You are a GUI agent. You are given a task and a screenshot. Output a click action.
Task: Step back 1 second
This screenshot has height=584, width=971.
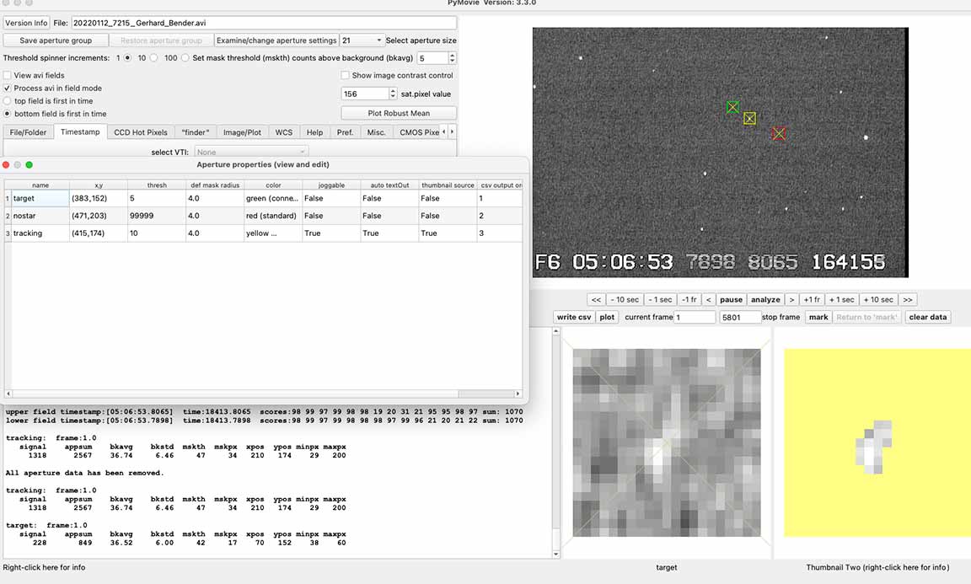coord(660,300)
